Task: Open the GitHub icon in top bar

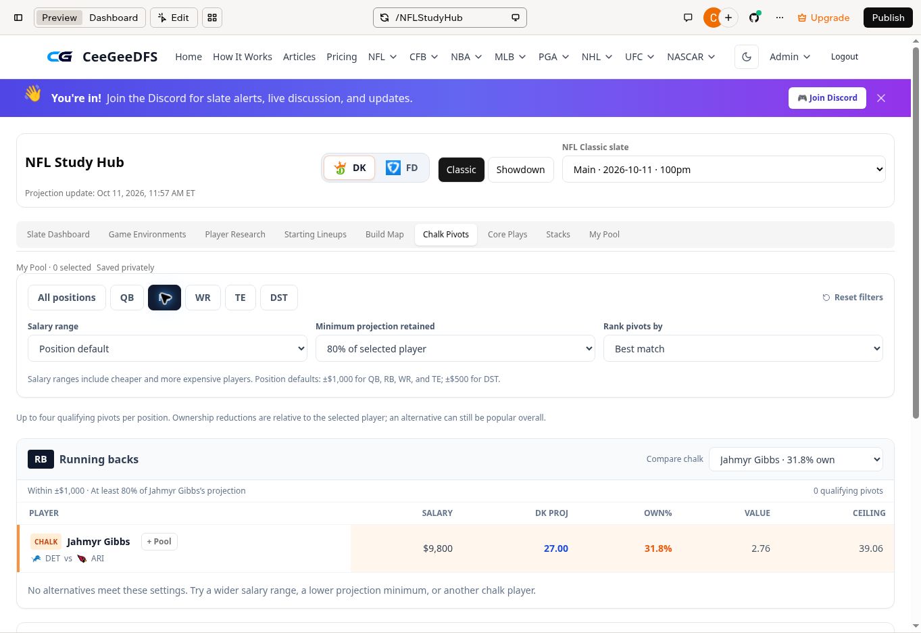Action: pos(754,18)
